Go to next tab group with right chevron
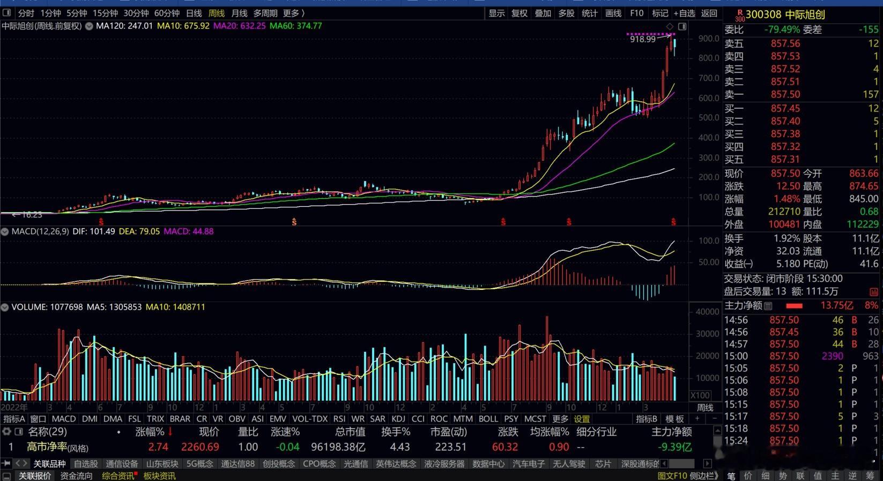Image resolution: width=883 pixels, height=481 pixels. coord(25,463)
